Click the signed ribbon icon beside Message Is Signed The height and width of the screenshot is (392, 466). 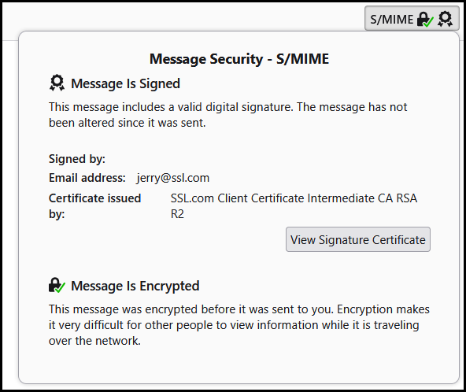click(x=57, y=83)
